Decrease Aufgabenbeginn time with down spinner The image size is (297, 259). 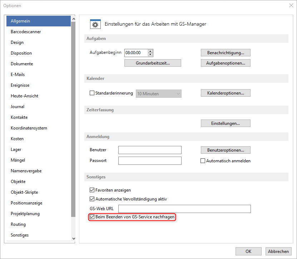150,55
